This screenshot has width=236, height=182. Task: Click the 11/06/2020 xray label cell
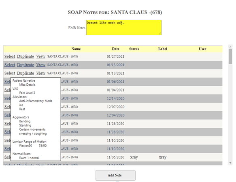pyautogui.click(x=163, y=157)
